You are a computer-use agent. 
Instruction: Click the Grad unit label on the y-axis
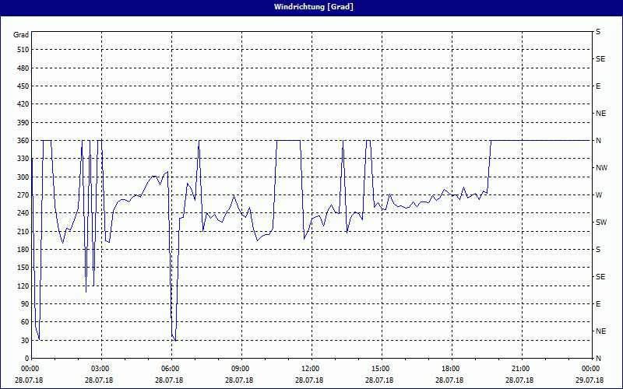(x=21, y=35)
